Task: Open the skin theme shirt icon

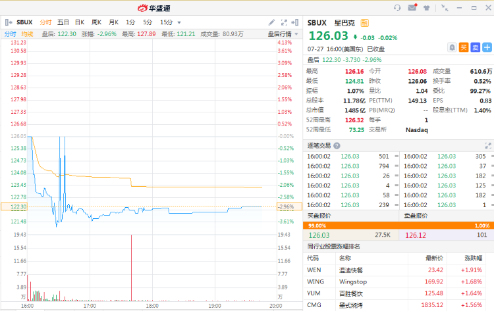Action: 427,8
